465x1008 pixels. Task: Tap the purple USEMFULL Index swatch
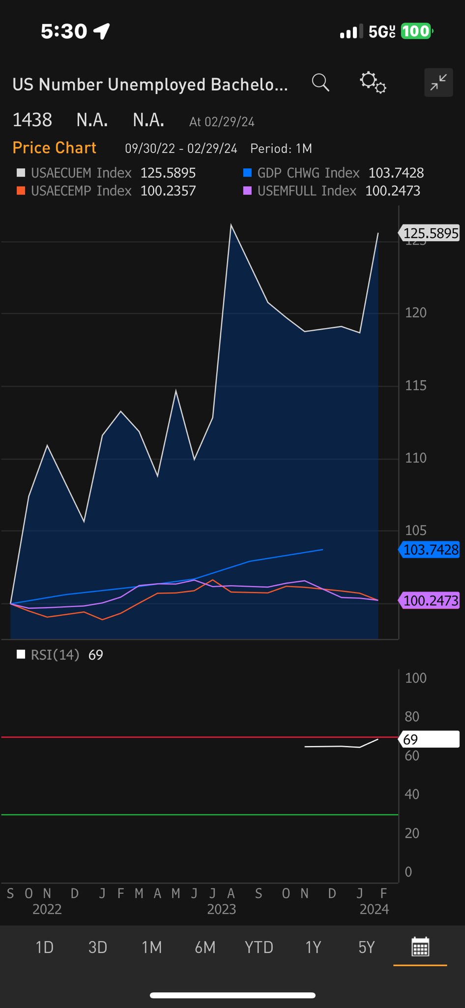tap(247, 190)
